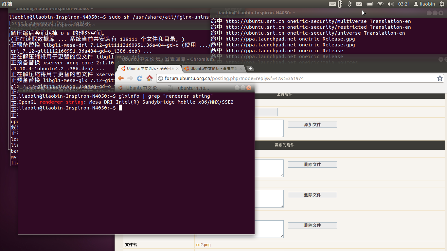
Task: Click Chromium's forward navigation arrow
Action: (130, 78)
